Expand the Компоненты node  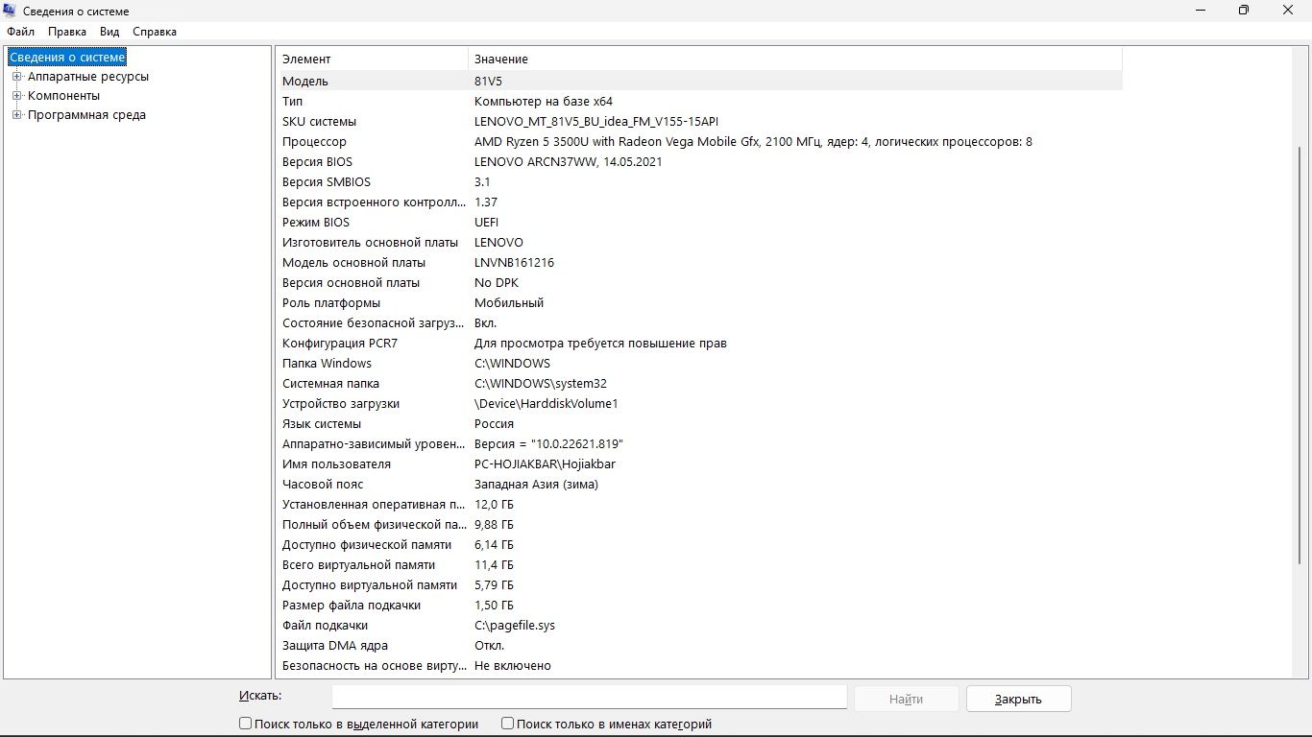(x=16, y=96)
